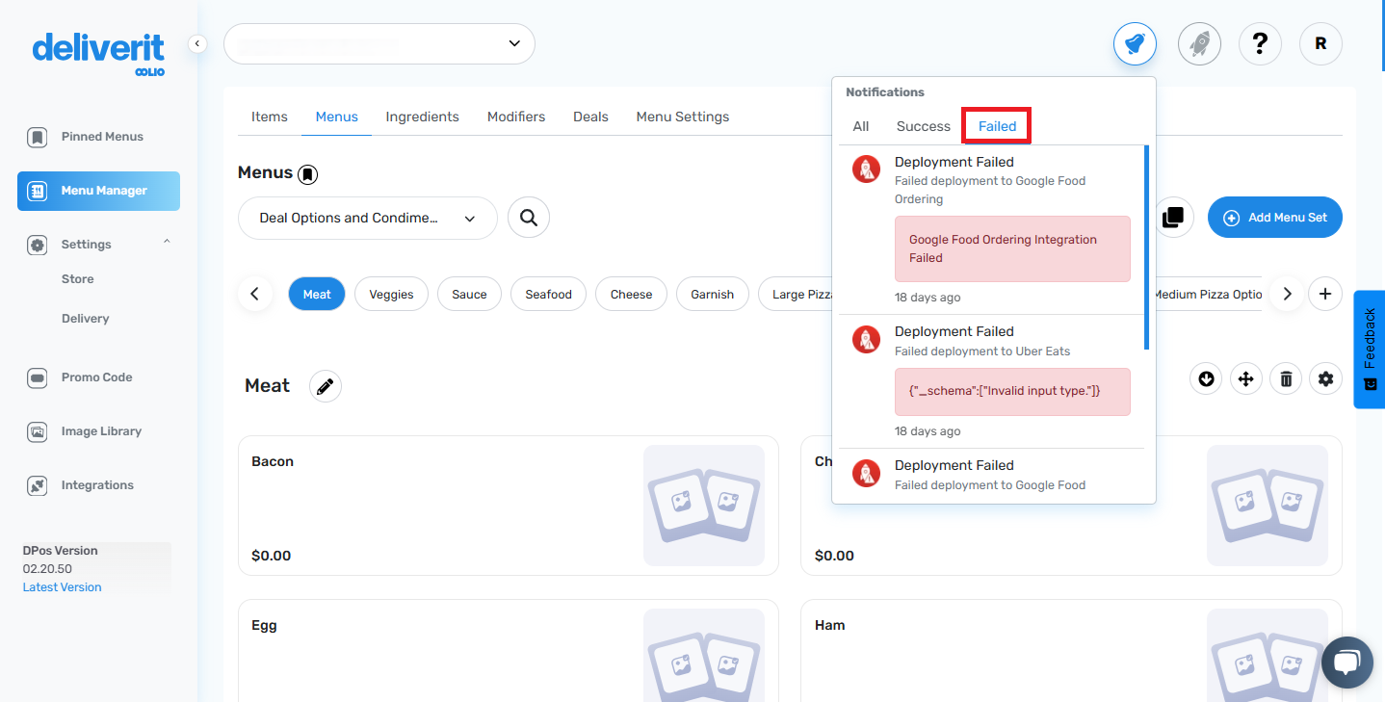This screenshot has width=1385, height=702.
Task: Select the Cheese category chip
Action: (632, 295)
